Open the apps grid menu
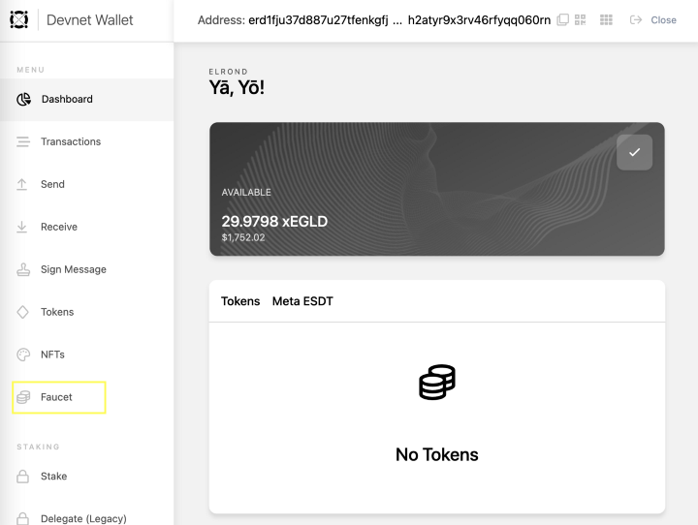 tap(607, 19)
